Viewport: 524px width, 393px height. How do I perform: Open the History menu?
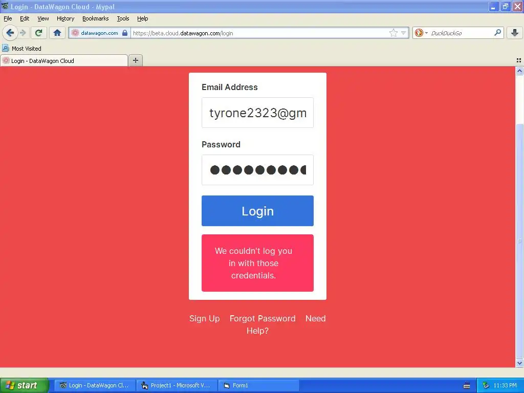(x=65, y=18)
